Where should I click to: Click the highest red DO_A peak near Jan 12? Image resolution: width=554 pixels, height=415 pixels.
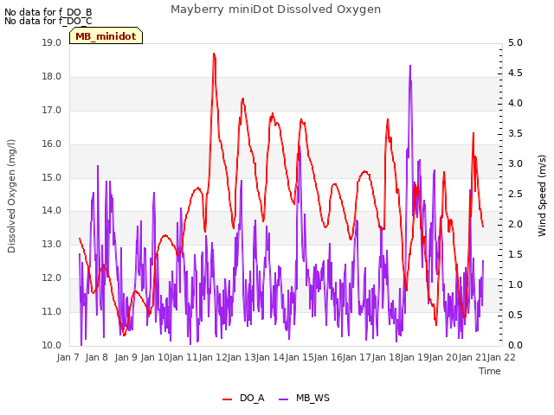click(x=214, y=54)
